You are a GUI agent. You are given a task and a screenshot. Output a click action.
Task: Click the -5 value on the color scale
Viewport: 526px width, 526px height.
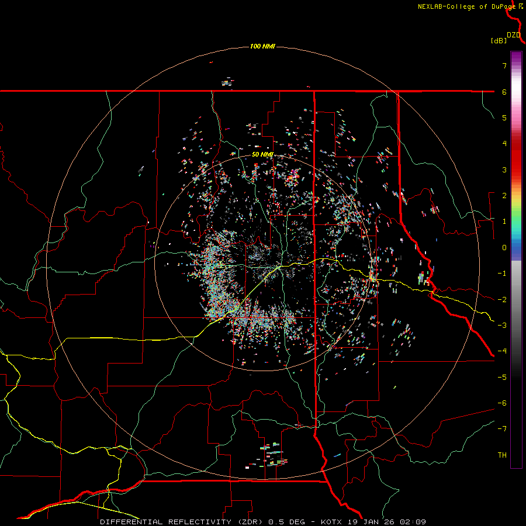click(x=502, y=378)
